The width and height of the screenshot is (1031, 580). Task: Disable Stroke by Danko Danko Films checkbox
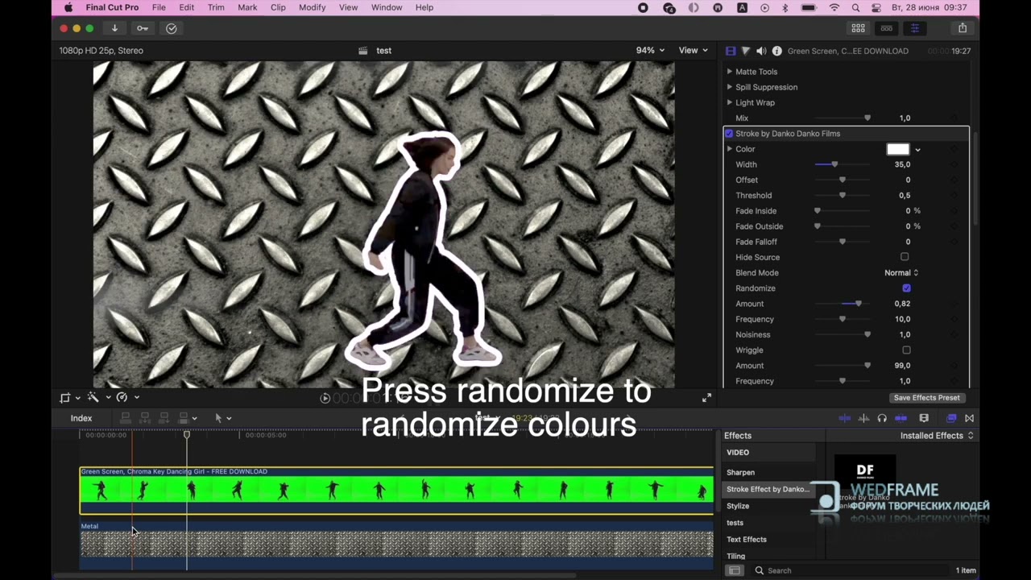(x=729, y=134)
